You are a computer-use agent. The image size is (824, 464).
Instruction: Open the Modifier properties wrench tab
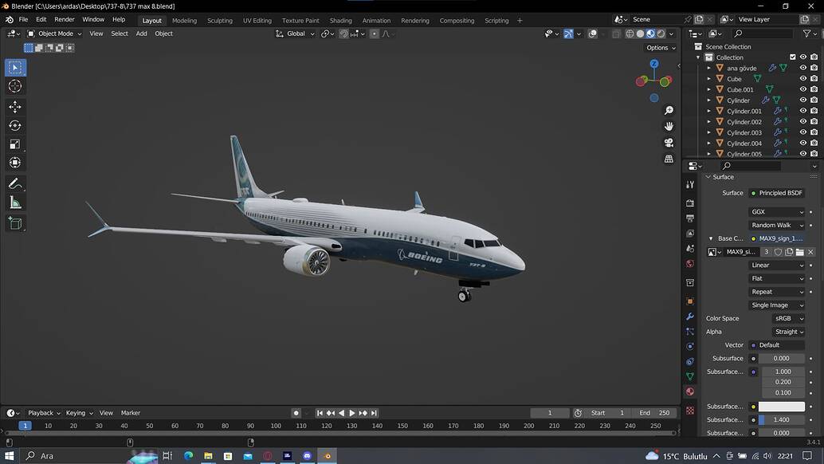pyautogui.click(x=690, y=317)
